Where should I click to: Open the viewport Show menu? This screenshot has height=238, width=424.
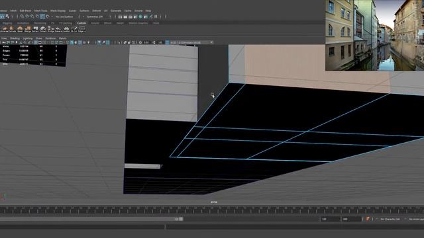[39, 38]
